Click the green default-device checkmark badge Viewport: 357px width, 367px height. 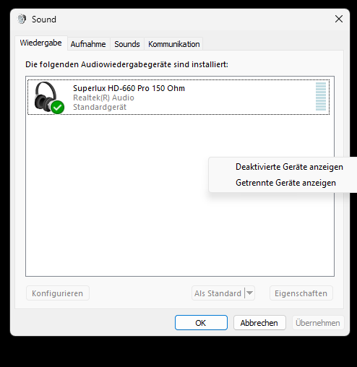click(x=58, y=108)
